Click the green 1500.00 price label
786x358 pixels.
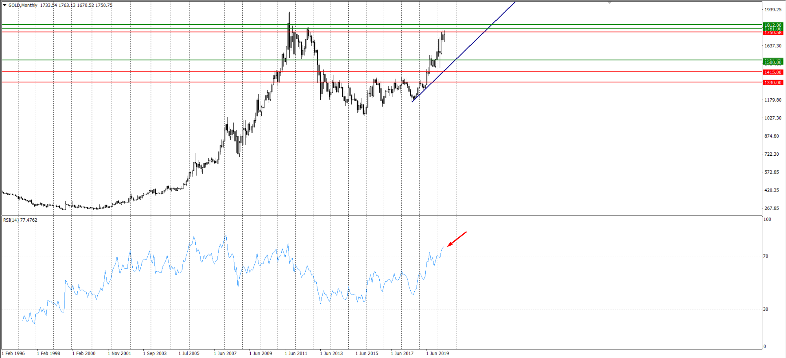pyautogui.click(x=773, y=62)
